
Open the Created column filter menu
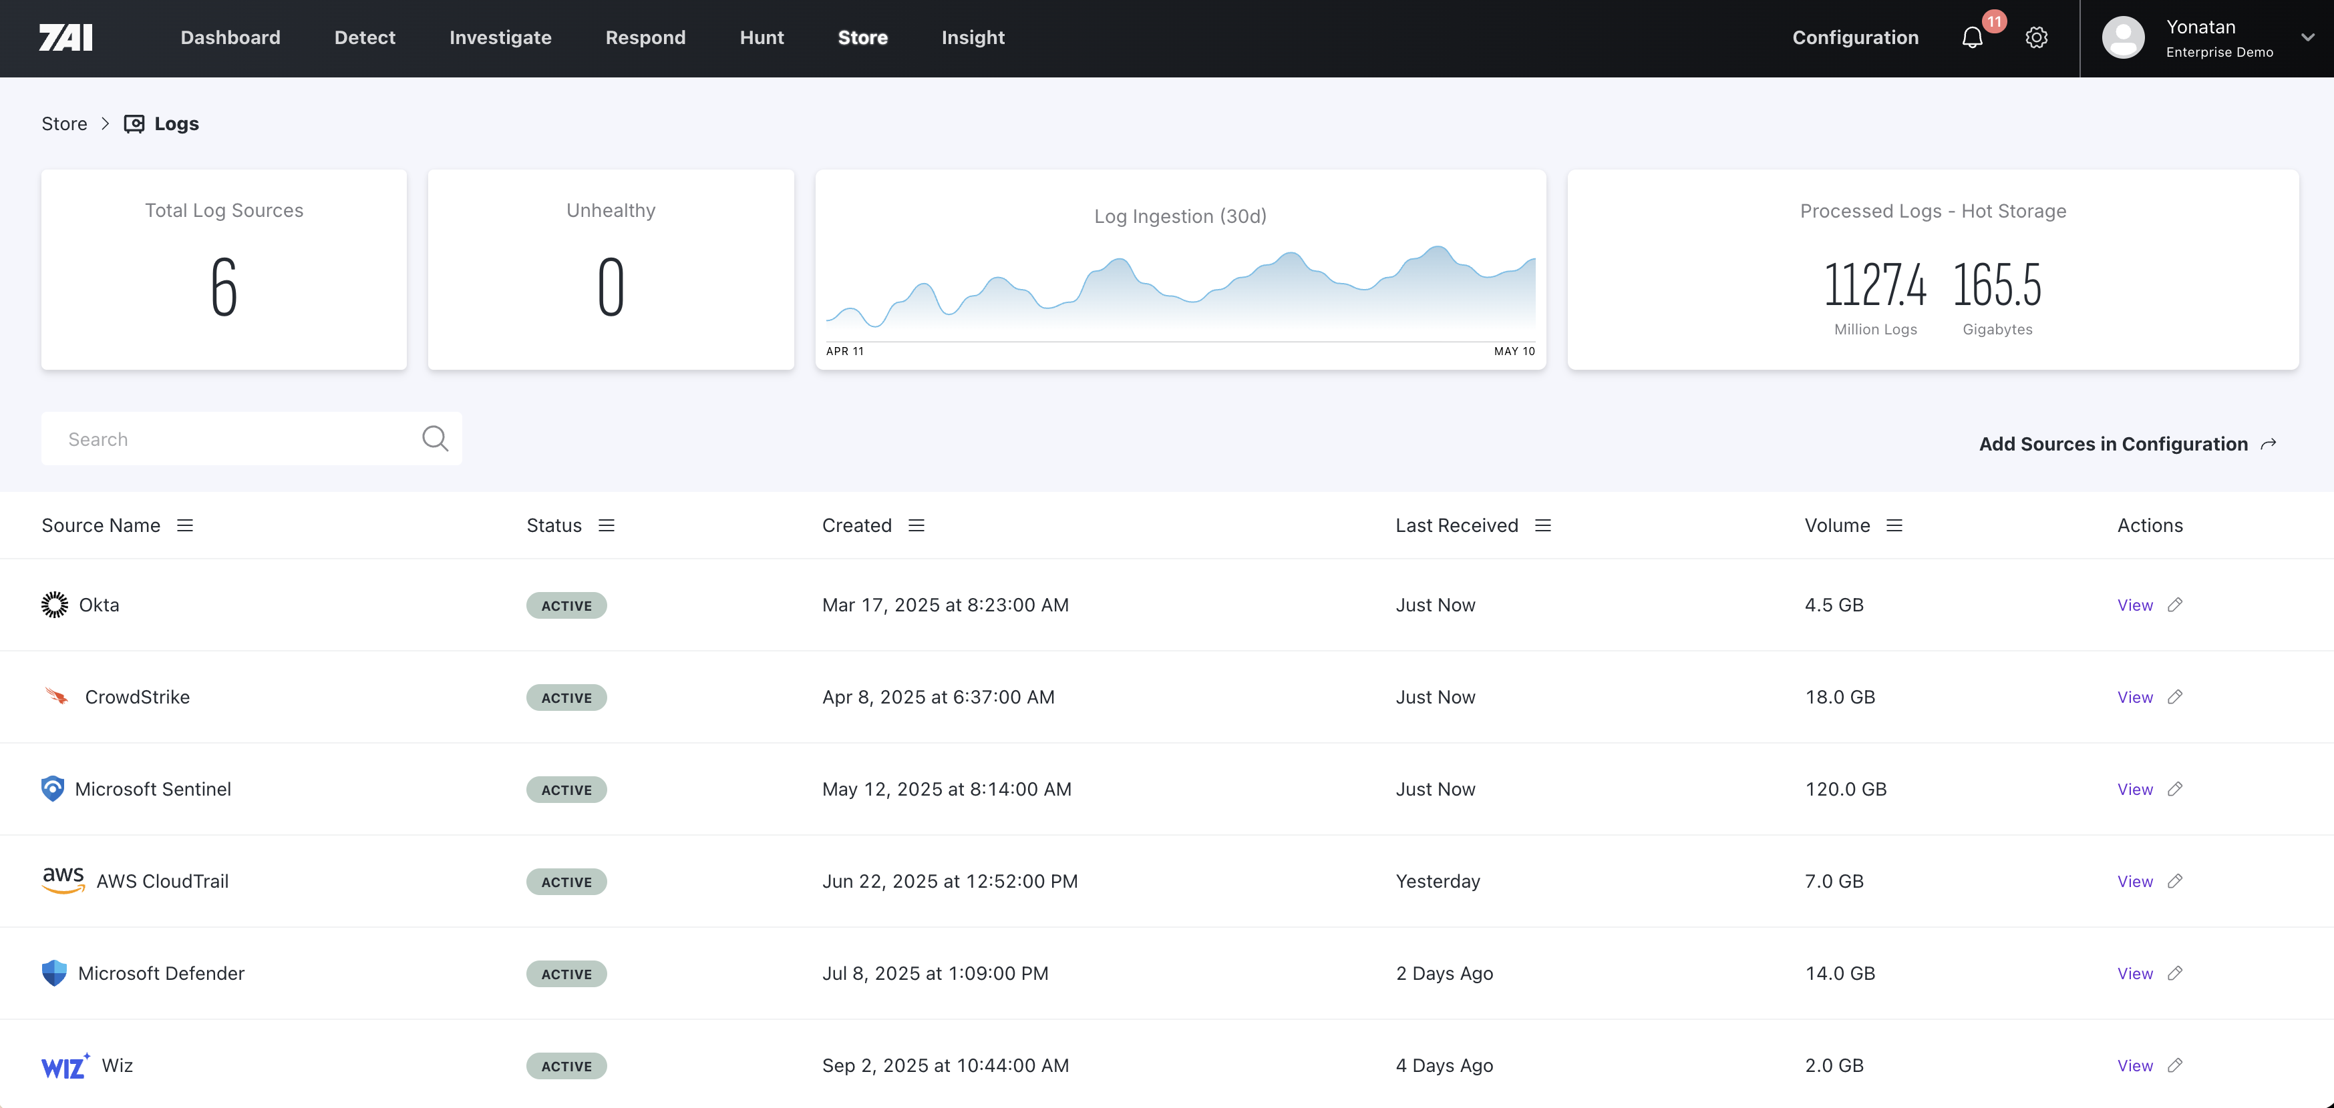pos(916,525)
